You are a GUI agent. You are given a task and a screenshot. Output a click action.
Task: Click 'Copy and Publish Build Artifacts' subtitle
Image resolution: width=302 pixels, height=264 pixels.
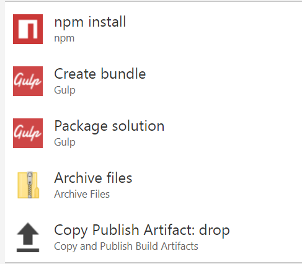click(126, 247)
